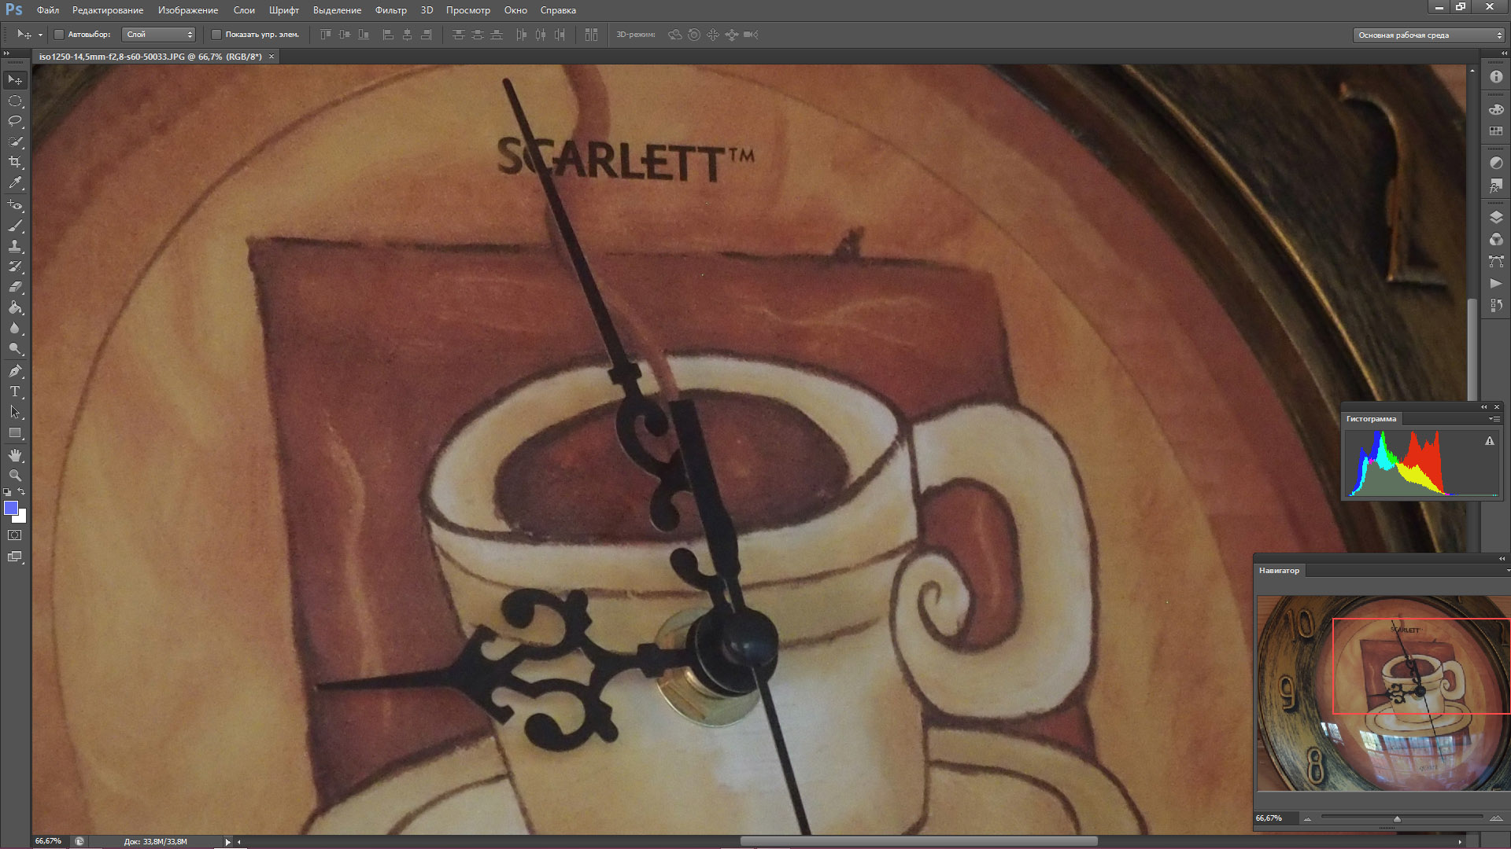This screenshot has height=849, width=1511.
Task: Check Показать упр. элем. option
Action: 216,35
